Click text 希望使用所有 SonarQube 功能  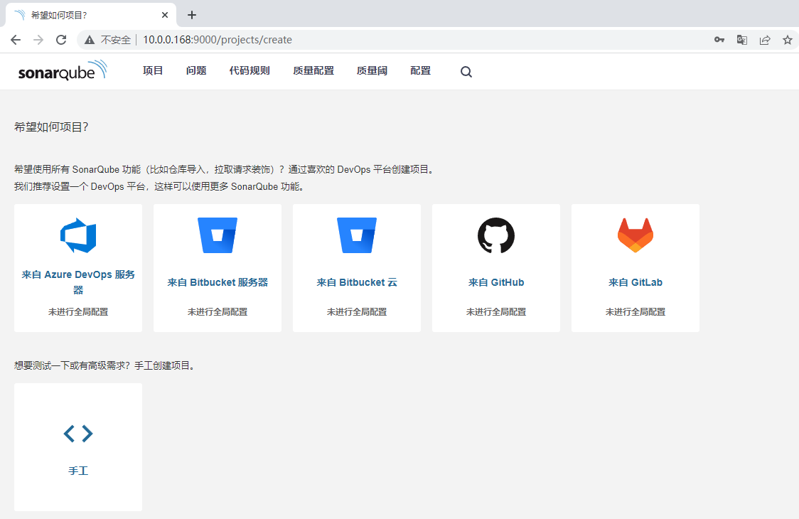pyautogui.click(x=77, y=169)
